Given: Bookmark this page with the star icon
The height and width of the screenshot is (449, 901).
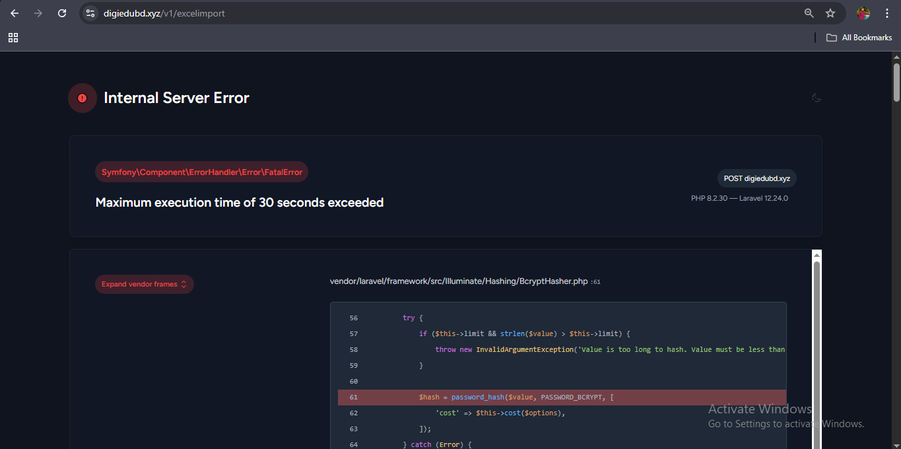Looking at the screenshot, I should click(x=830, y=13).
